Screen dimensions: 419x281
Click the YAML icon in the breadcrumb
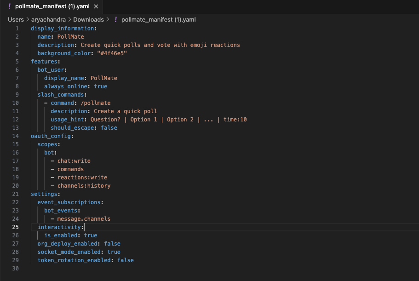[x=116, y=19]
